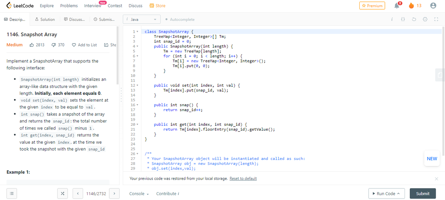Open Interview in top navigation
445x200 pixels.
[x=93, y=6]
